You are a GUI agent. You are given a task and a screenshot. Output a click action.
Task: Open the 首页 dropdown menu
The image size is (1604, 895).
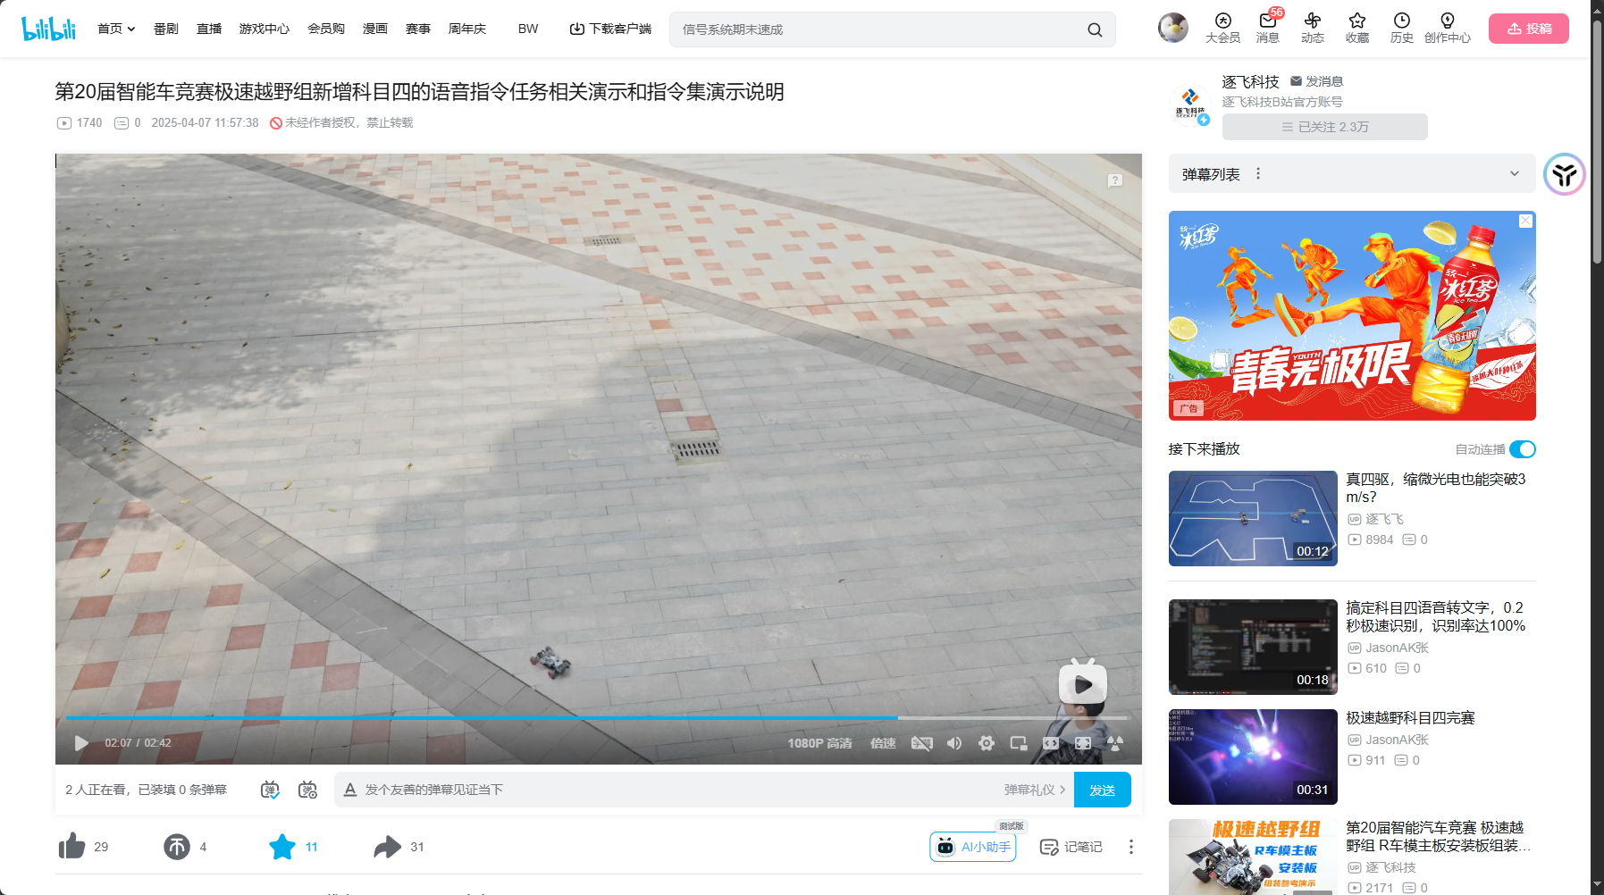pos(116,29)
